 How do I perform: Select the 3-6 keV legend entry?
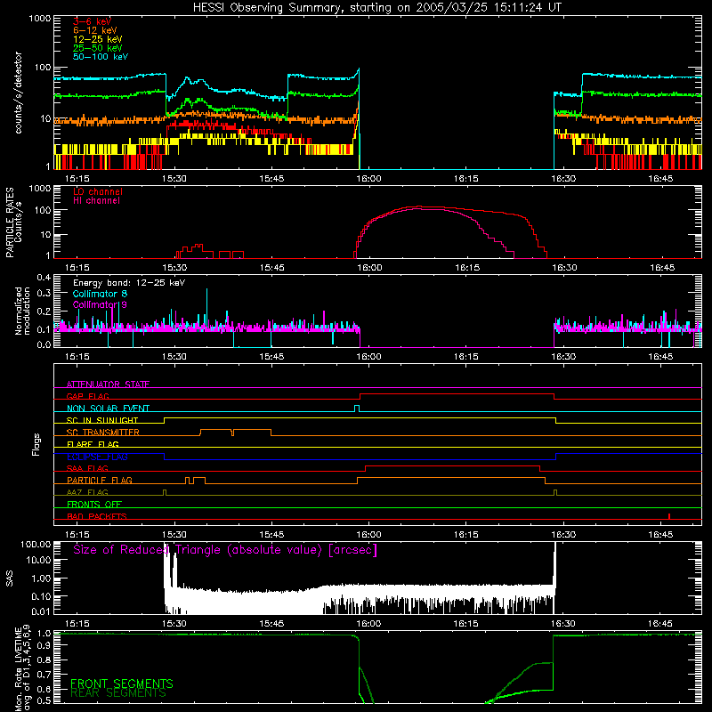[x=92, y=21]
